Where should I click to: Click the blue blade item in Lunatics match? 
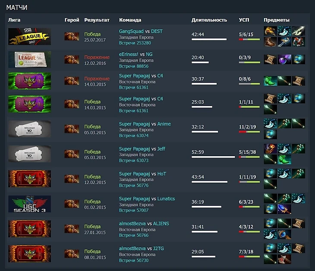tap(284, 209)
